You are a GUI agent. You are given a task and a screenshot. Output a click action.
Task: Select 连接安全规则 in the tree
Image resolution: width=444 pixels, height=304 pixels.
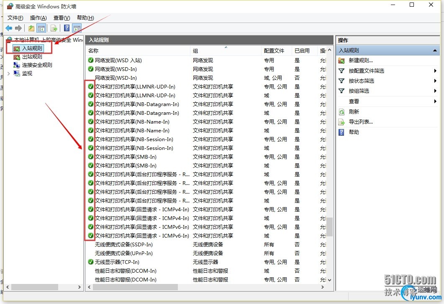[37, 65]
